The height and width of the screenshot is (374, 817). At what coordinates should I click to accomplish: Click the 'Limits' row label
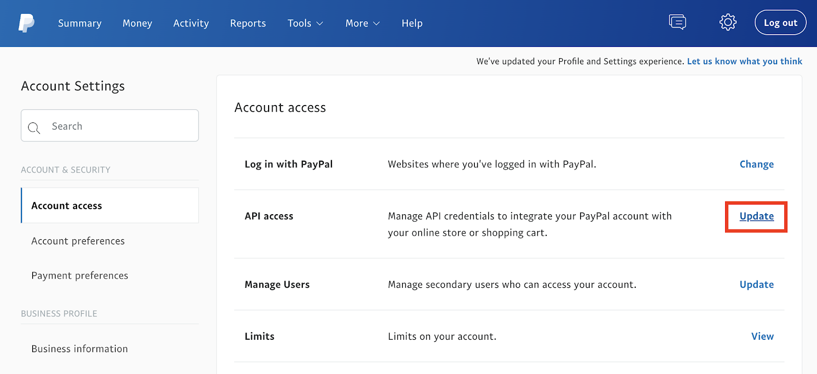[259, 336]
